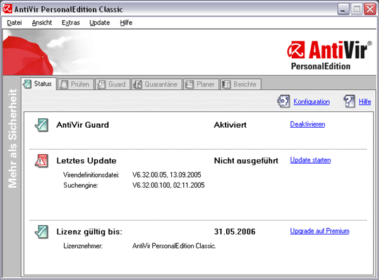Click the AntiVir umbrella icon in title bar
The height and width of the screenshot is (280, 379).
(7, 9)
